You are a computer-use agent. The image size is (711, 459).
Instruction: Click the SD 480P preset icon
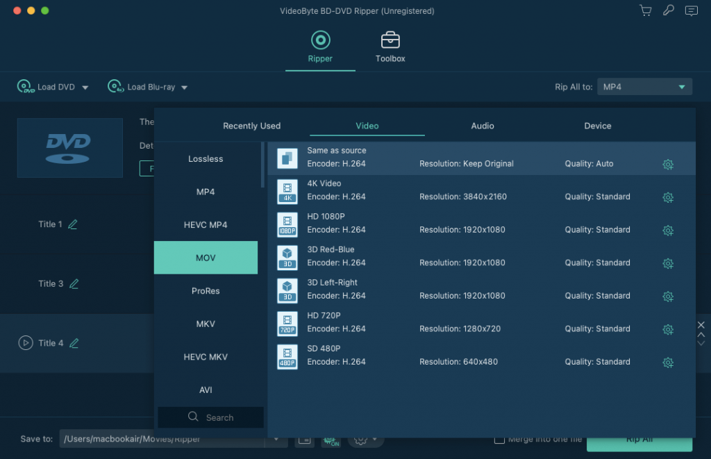point(287,357)
